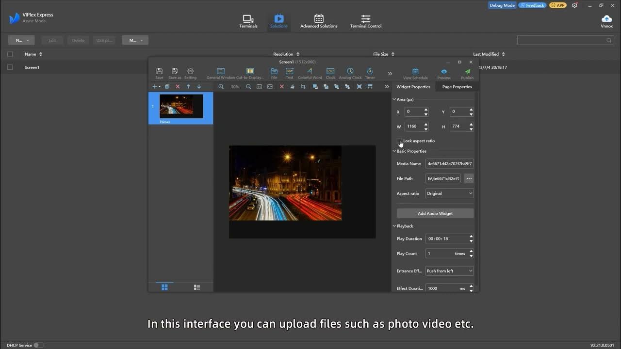
Task: Click the solutions search box
Action: tap(565, 40)
